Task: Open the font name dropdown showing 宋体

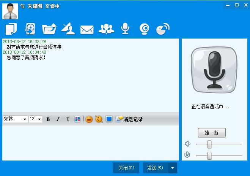Action: [15, 119]
